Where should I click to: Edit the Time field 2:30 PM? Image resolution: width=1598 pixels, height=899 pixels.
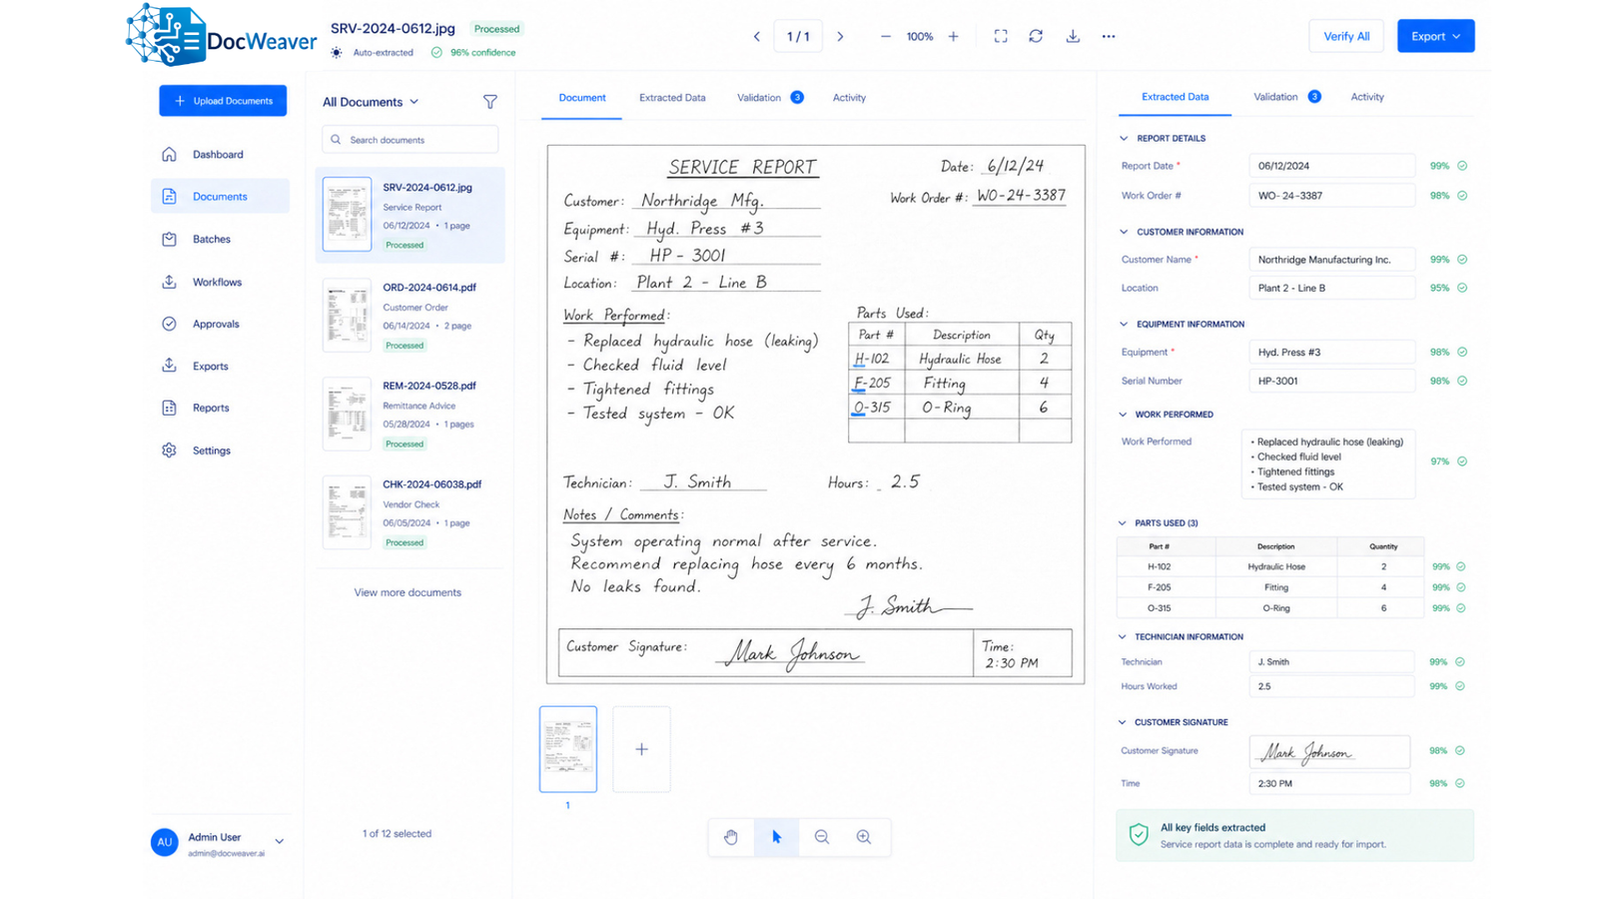point(1329,784)
